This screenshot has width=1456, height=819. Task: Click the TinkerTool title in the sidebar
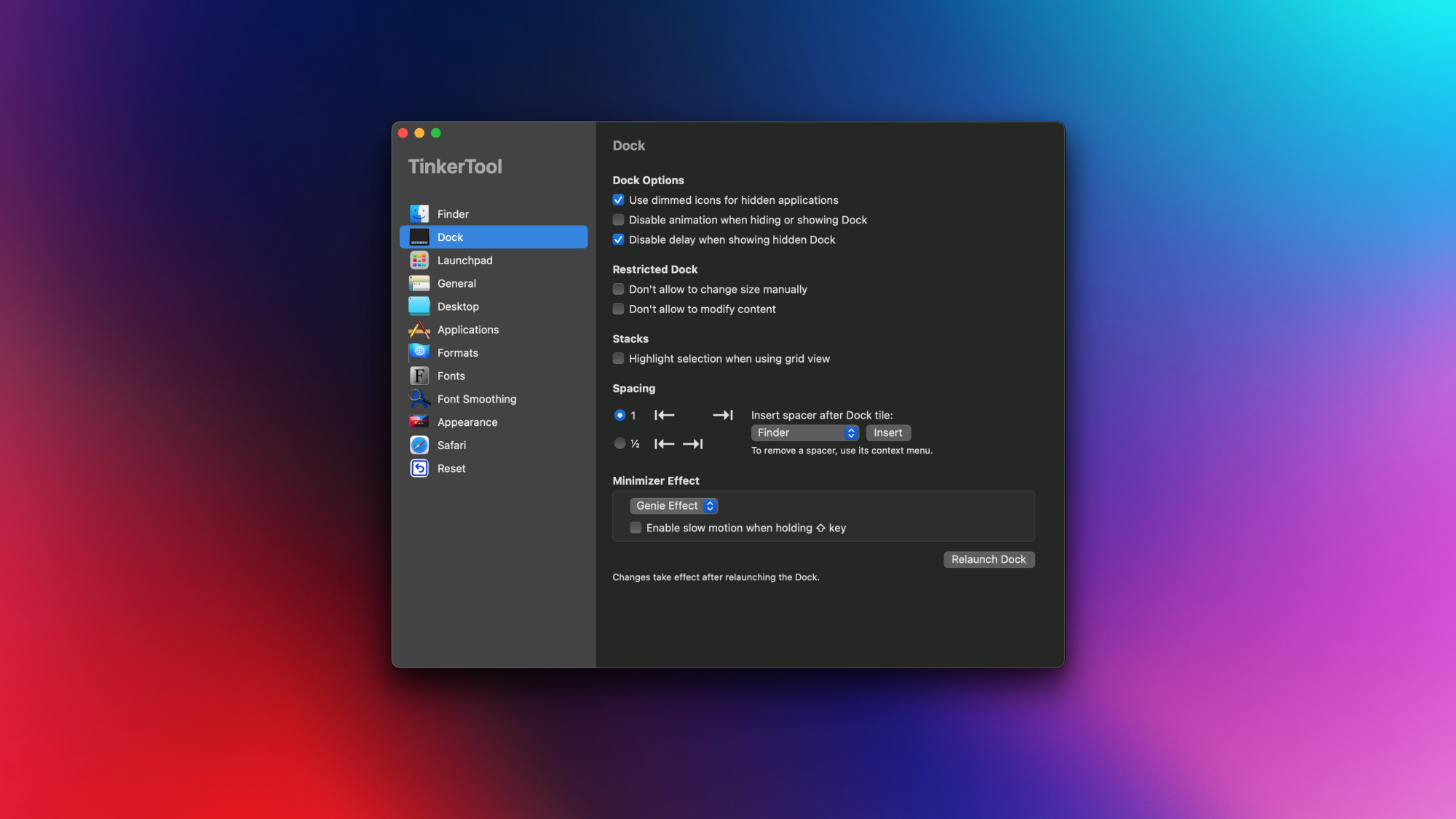(x=455, y=167)
